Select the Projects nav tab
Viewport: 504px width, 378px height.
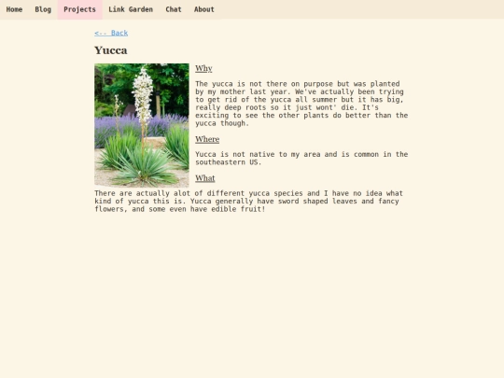[x=79, y=9]
